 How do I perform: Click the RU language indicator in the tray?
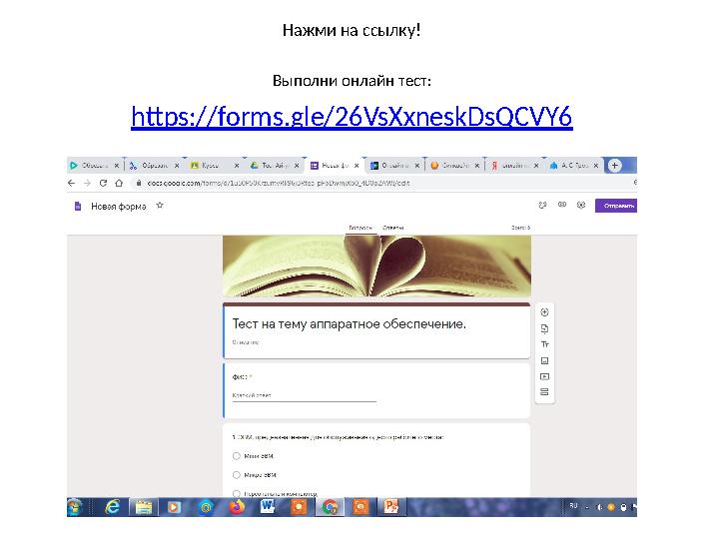tap(573, 506)
